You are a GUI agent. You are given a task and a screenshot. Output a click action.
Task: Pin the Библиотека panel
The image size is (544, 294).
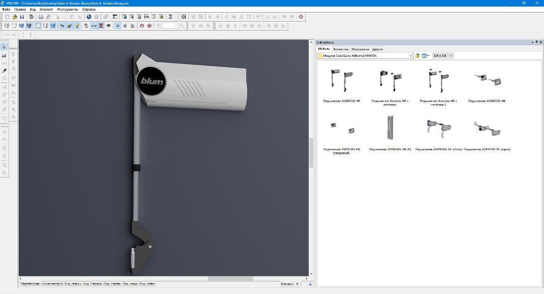click(536, 42)
